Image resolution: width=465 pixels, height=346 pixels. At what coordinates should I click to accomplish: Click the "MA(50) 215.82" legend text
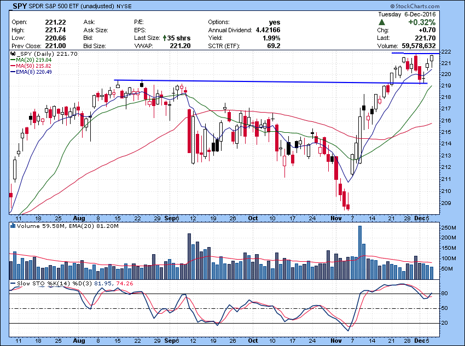[x=34, y=66]
